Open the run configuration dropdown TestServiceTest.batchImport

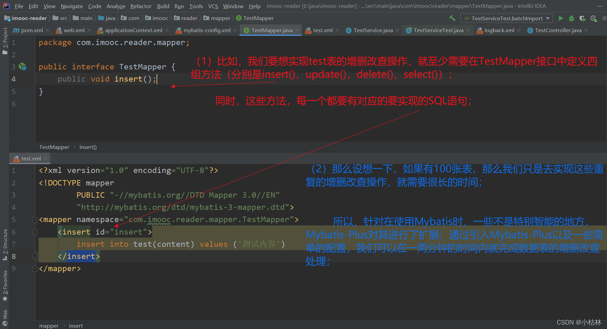507,18
